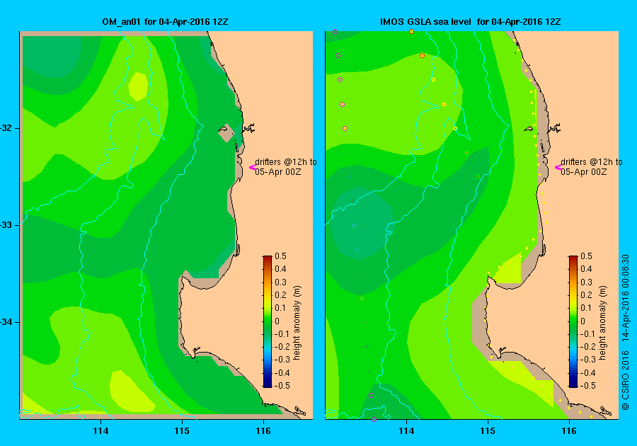The image size is (637, 446).
Task: Click the bottommost purple drifter circle in IMOS GSLA map
Action: tap(374, 419)
